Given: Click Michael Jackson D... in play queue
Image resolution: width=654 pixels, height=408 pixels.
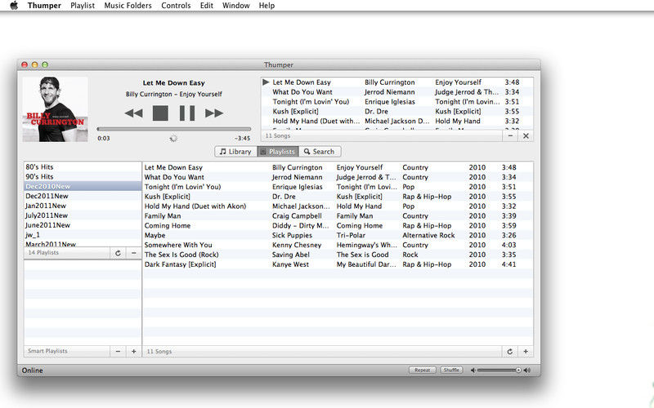Looking at the screenshot, I should coord(396,121).
